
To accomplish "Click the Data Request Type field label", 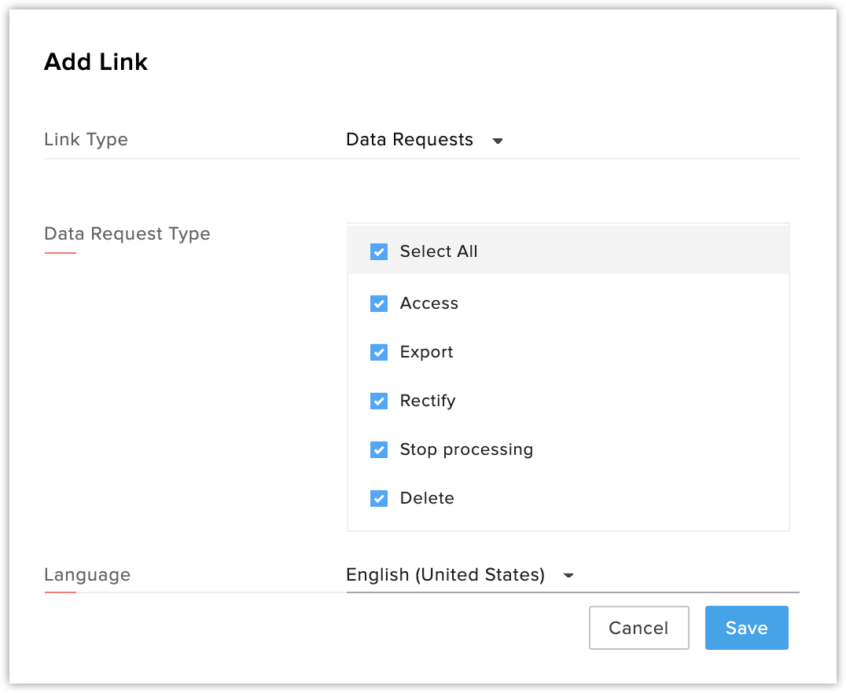I will coord(127,233).
